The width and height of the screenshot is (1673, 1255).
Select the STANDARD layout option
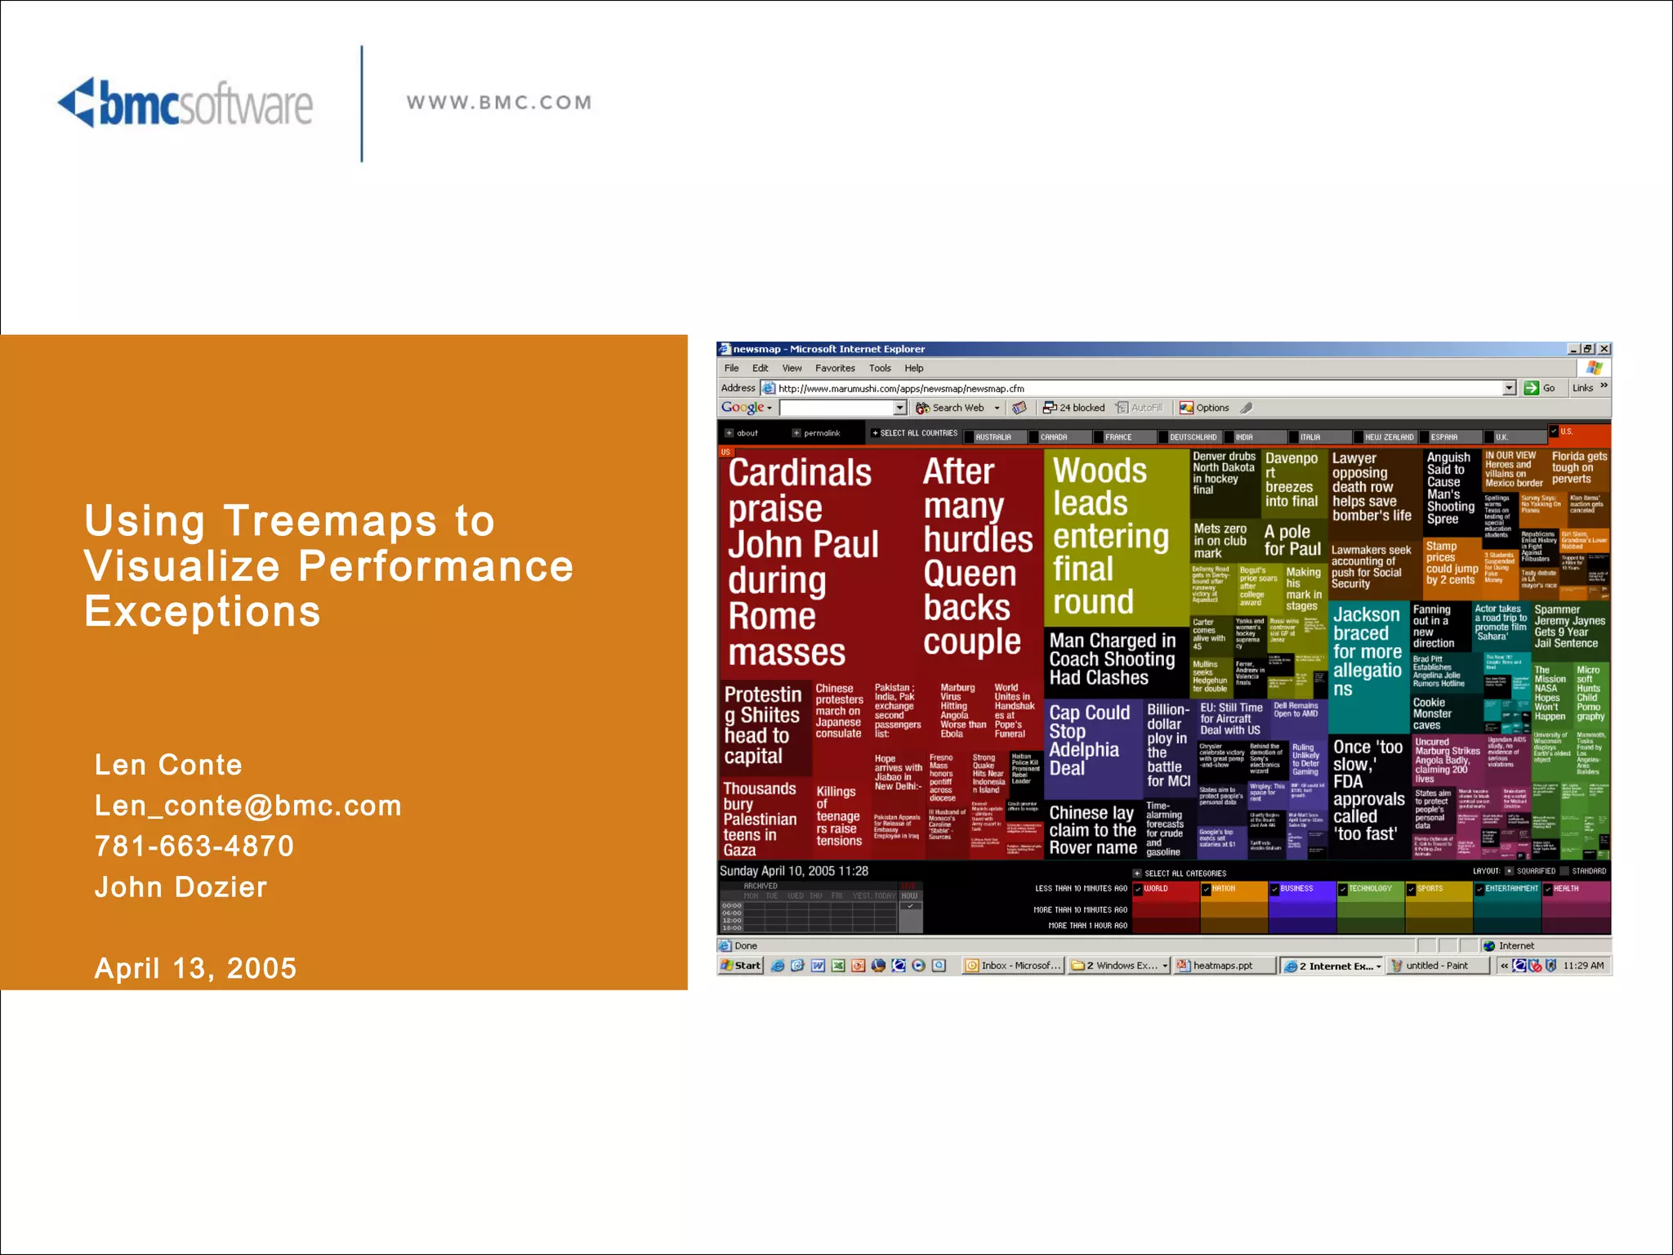[1563, 871]
